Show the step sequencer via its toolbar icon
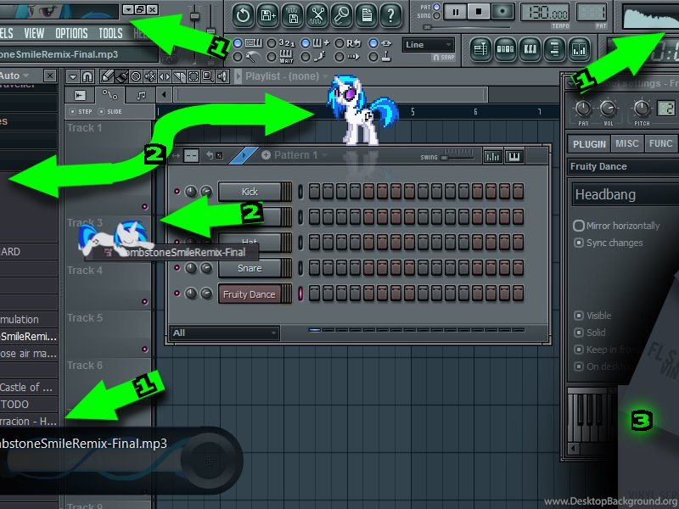 pos(505,49)
